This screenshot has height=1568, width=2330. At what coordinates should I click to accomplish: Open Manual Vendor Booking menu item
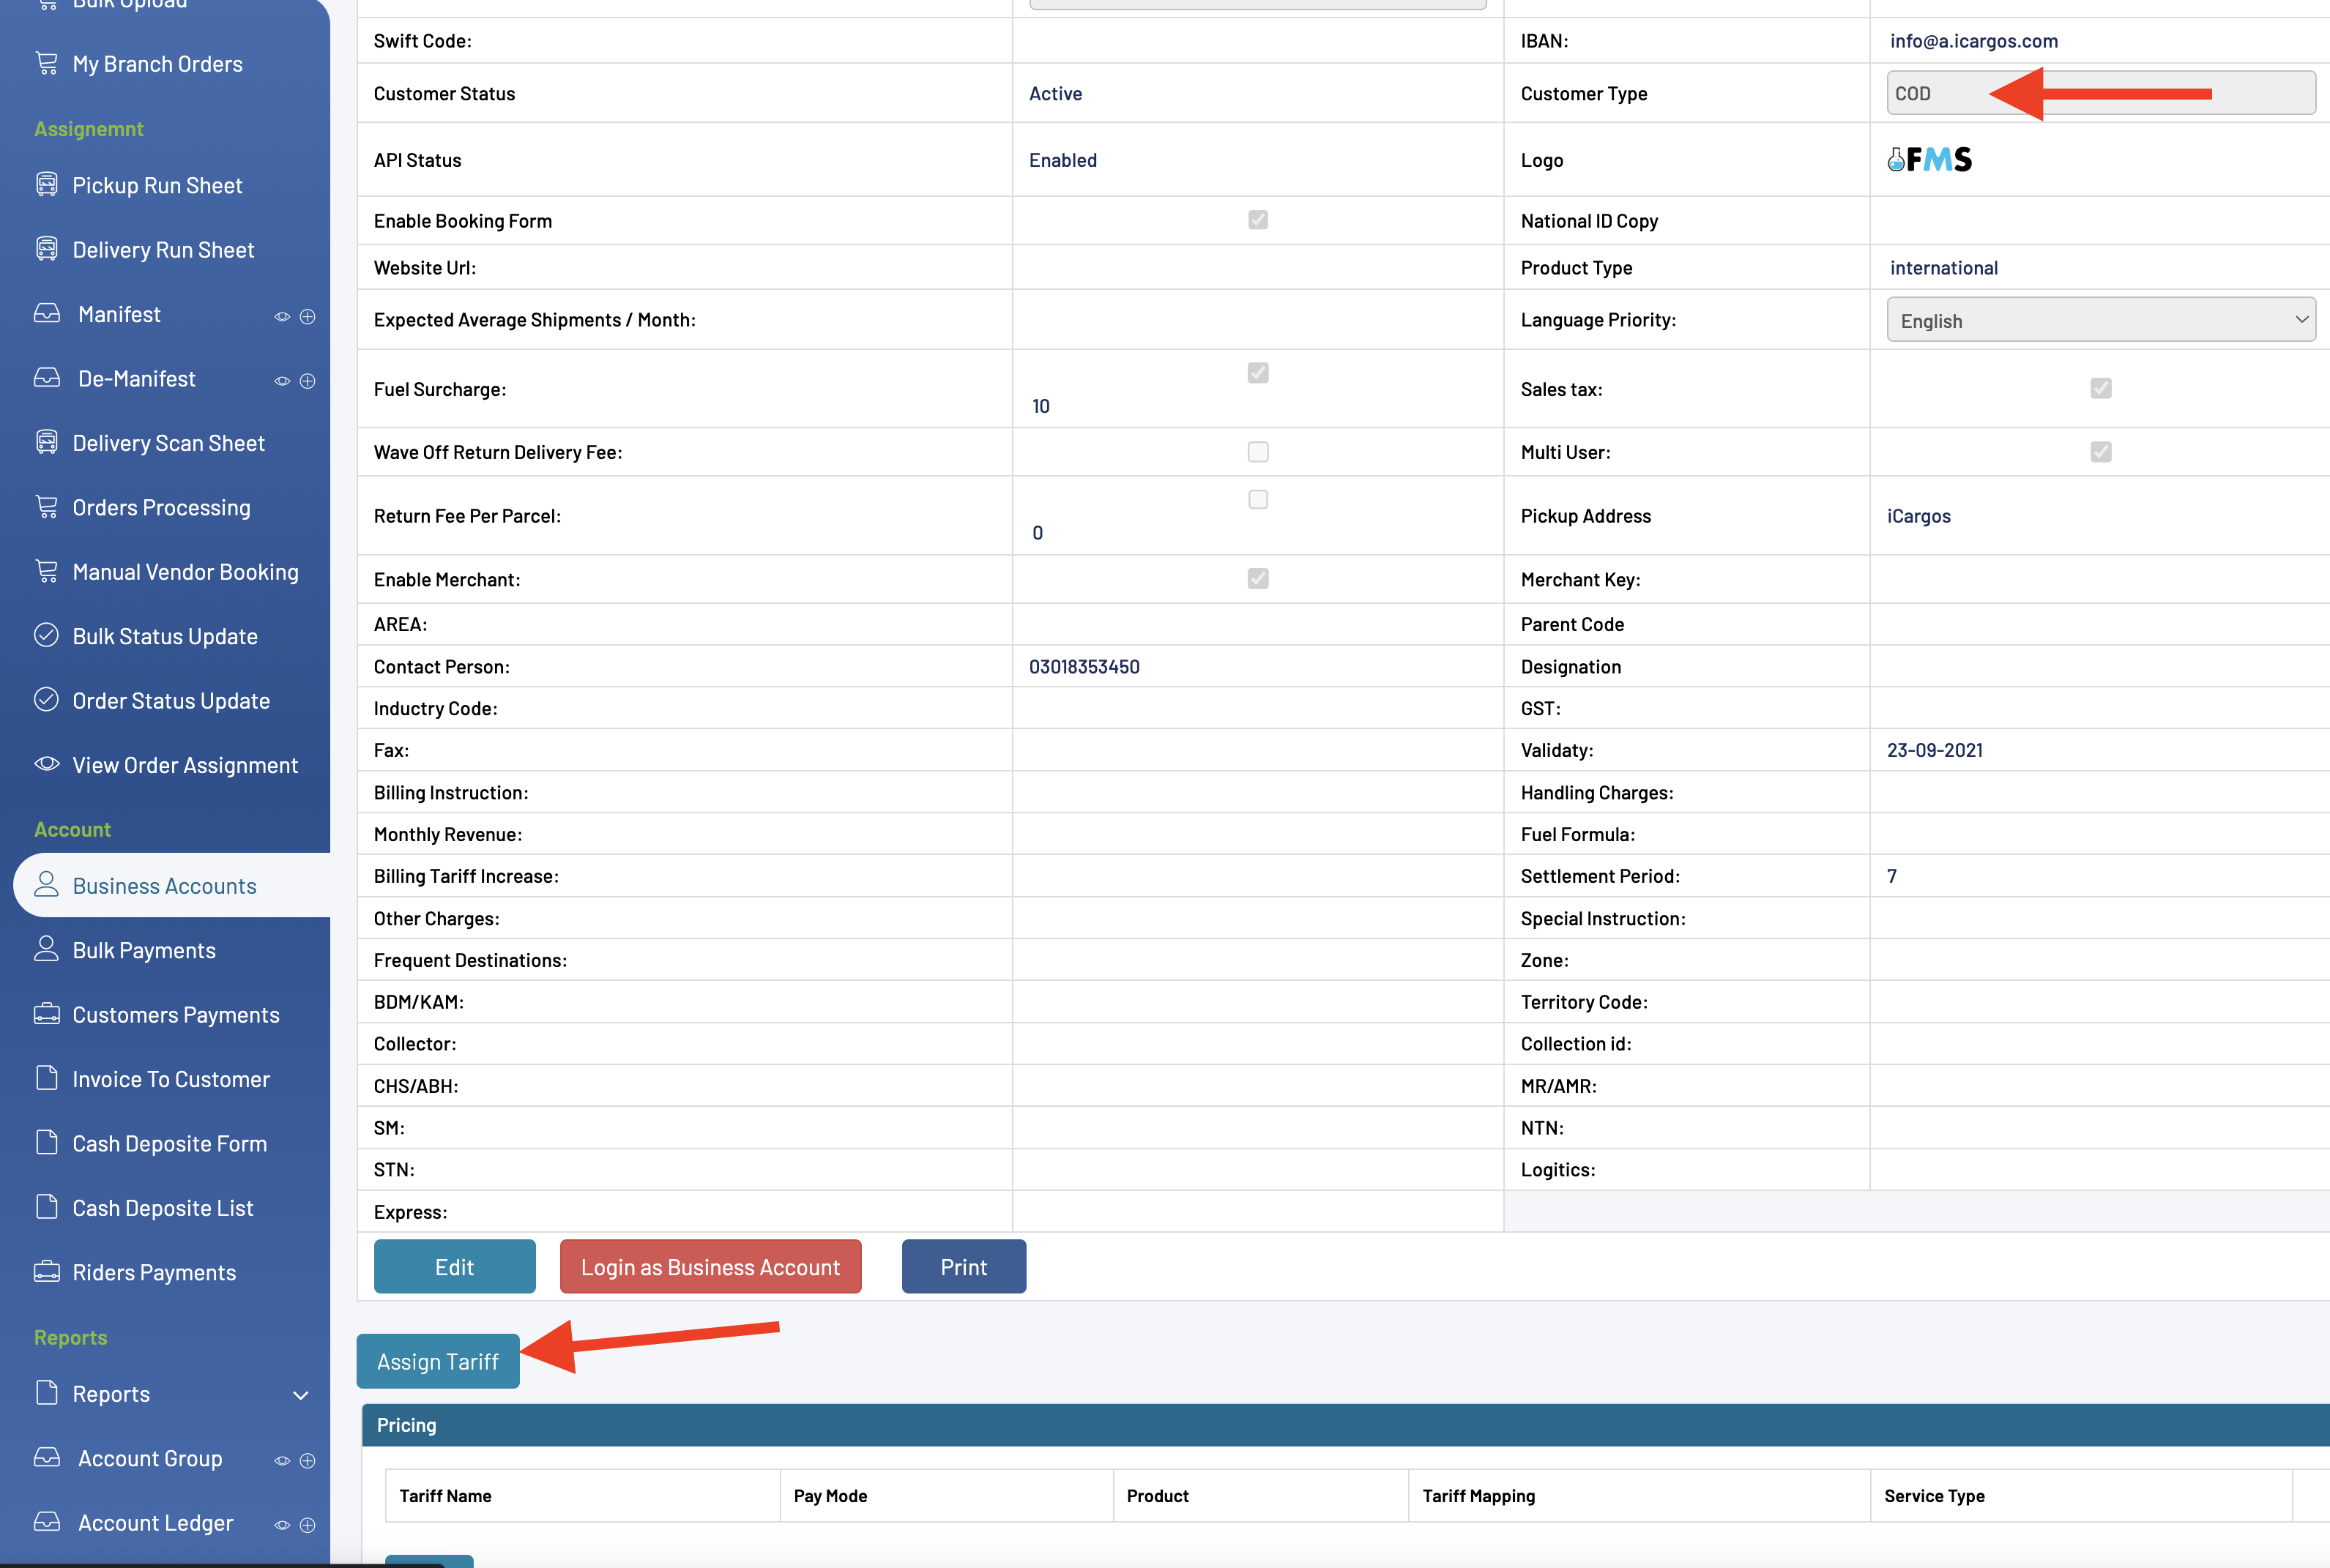(x=185, y=571)
